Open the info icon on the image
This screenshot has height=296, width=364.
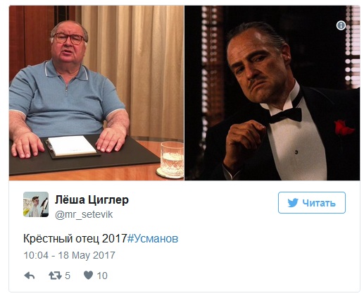click(341, 25)
